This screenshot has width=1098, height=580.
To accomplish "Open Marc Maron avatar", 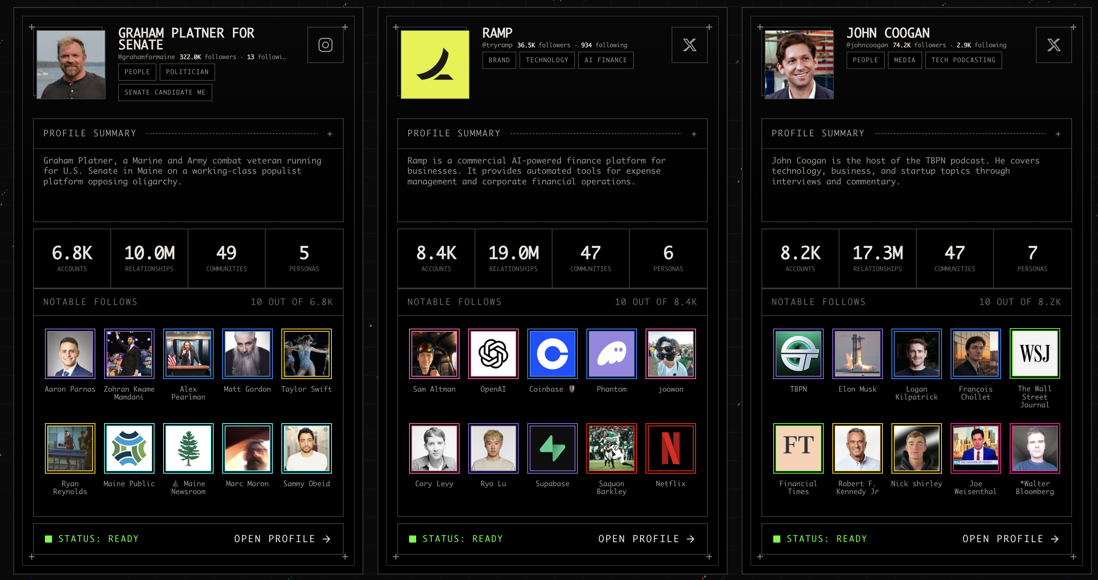I will click(247, 448).
